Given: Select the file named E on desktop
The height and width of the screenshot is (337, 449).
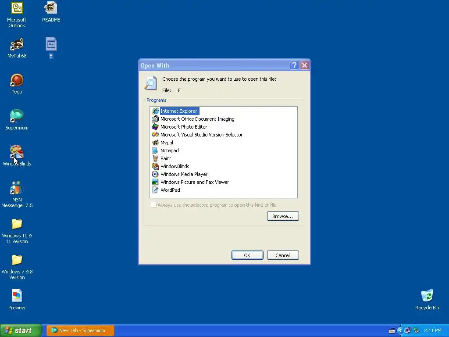Looking at the screenshot, I should point(51,48).
